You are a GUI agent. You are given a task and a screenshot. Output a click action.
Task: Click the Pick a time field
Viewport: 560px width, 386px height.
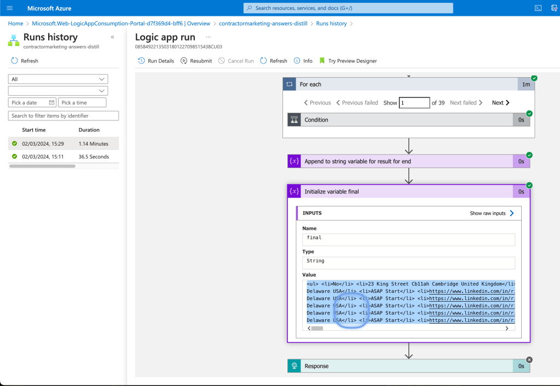tap(82, 102)
